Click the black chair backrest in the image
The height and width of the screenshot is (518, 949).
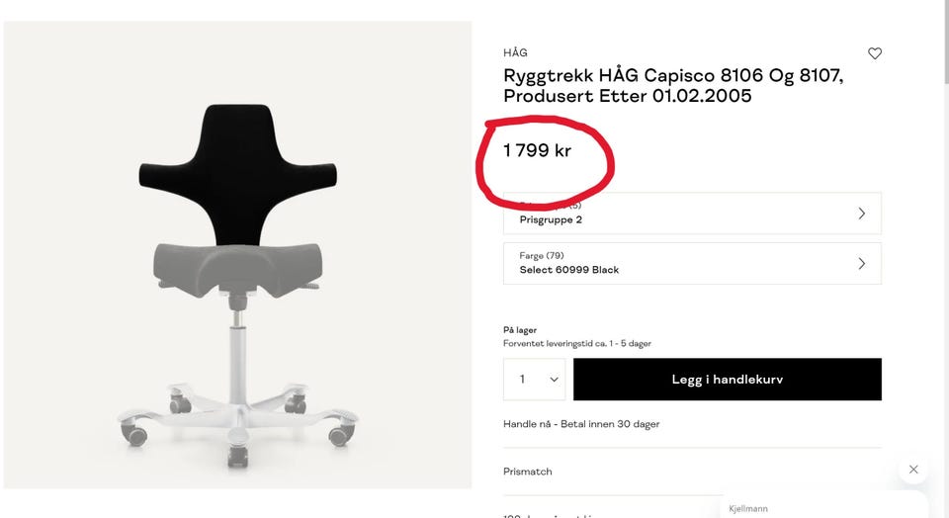point(237,168)
